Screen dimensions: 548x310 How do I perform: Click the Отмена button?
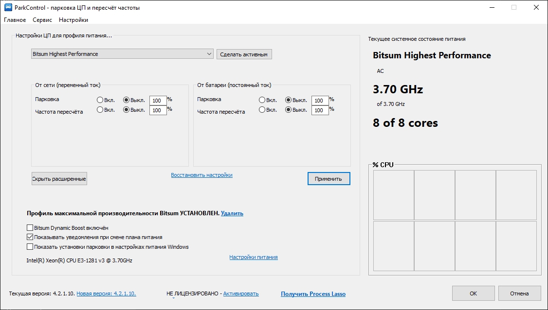point(519,293)
